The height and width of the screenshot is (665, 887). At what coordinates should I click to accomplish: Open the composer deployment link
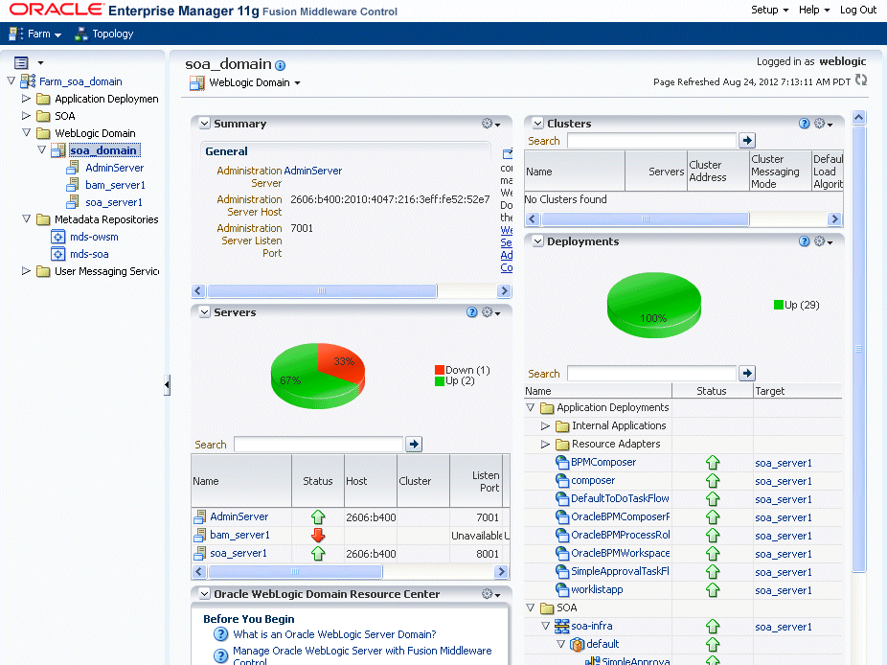[593, 480]
